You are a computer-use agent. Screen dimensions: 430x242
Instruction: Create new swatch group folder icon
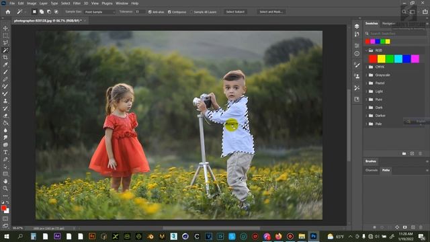404,154
